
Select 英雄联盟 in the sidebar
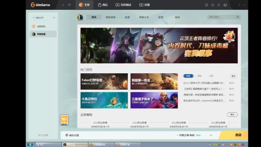(x=43, y=34)
